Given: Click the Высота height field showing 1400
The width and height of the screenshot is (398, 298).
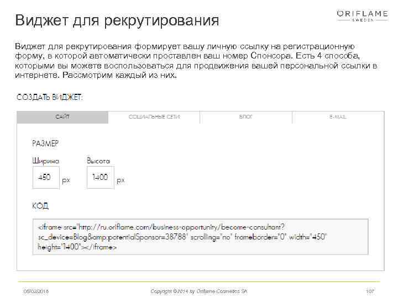Looking at the screenshot, I should click(101, 177).
